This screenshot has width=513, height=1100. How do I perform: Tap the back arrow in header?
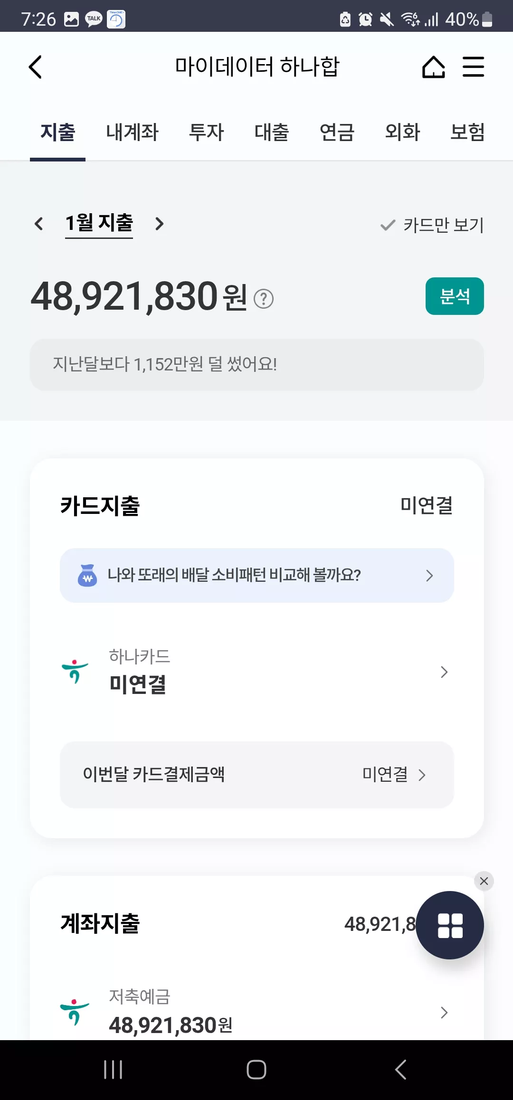pyautogui.click(x=36, y=67)
